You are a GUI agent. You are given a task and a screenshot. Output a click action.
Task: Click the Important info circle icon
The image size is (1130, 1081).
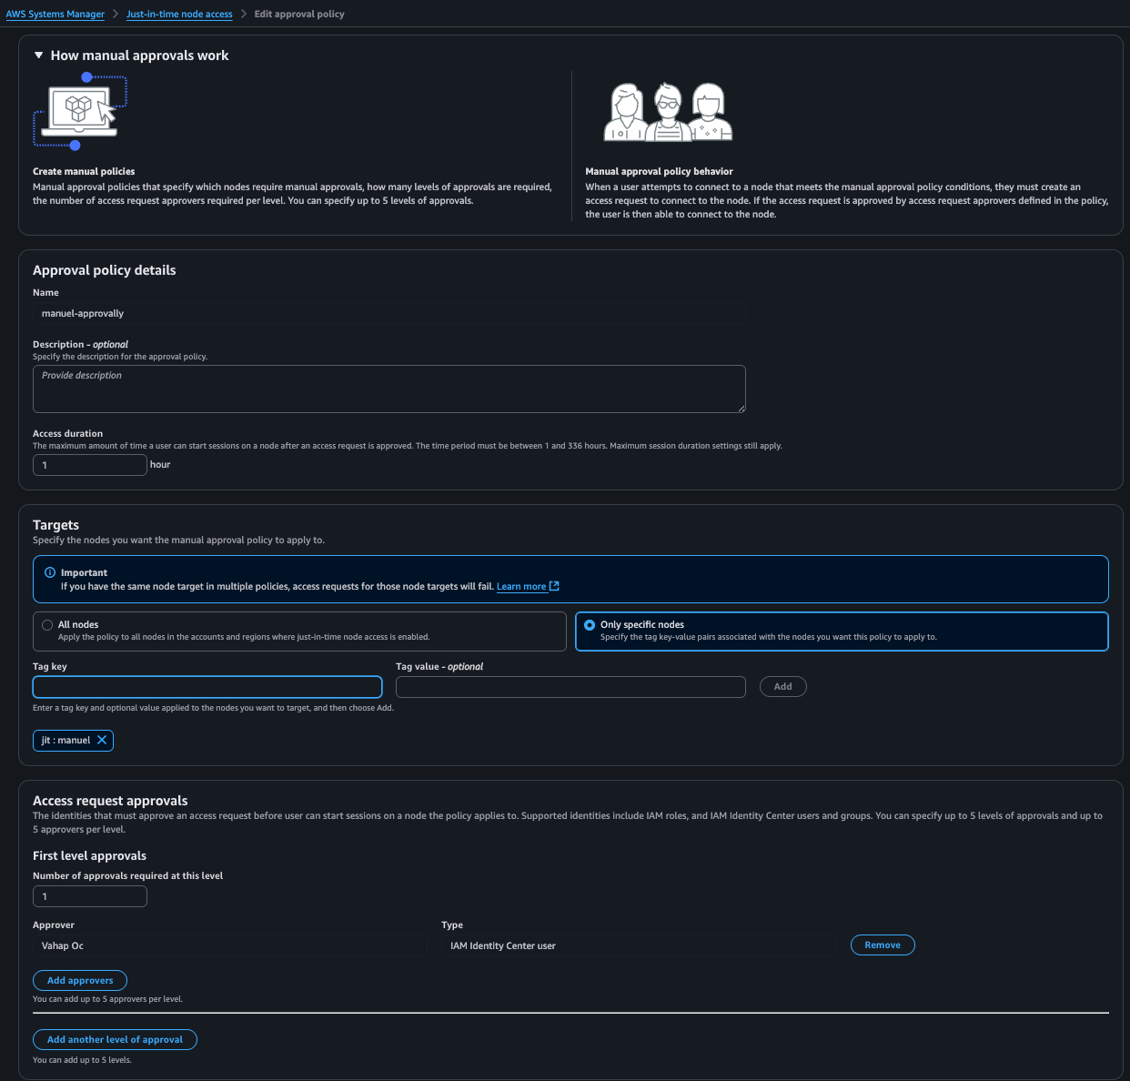pyautogui.click(x=50, y=572)
